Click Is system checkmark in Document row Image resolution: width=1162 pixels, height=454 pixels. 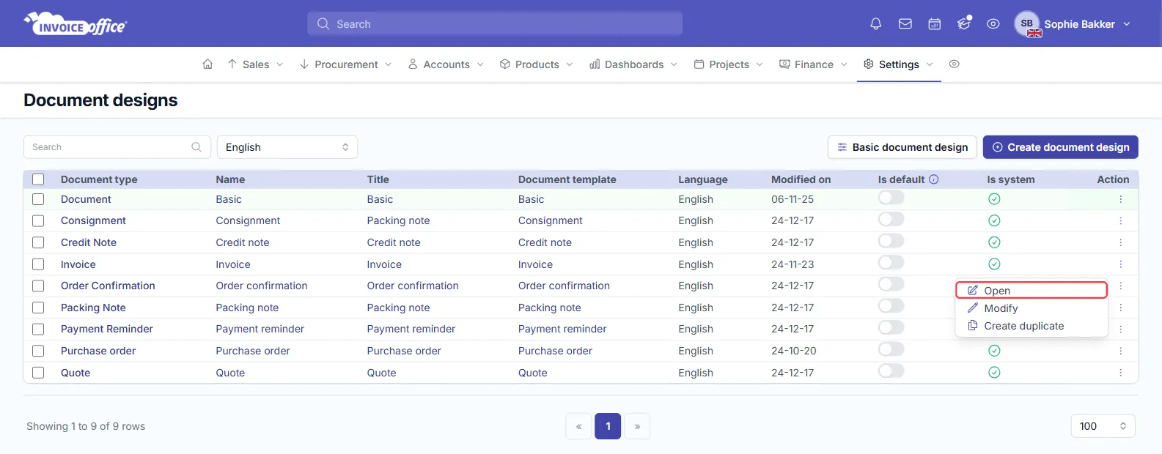point(994,199)
